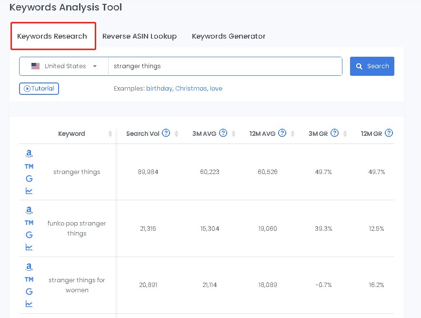Check TM trademark for stranger things for women
The width and height of the screenshot is (421, 318).
(x=29, y=279)
